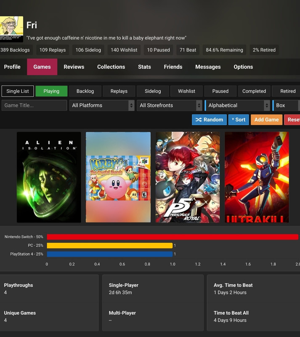Viewport: 300px width, 337px height.
Task: Open the Box view dropdown
Action: 286,105
